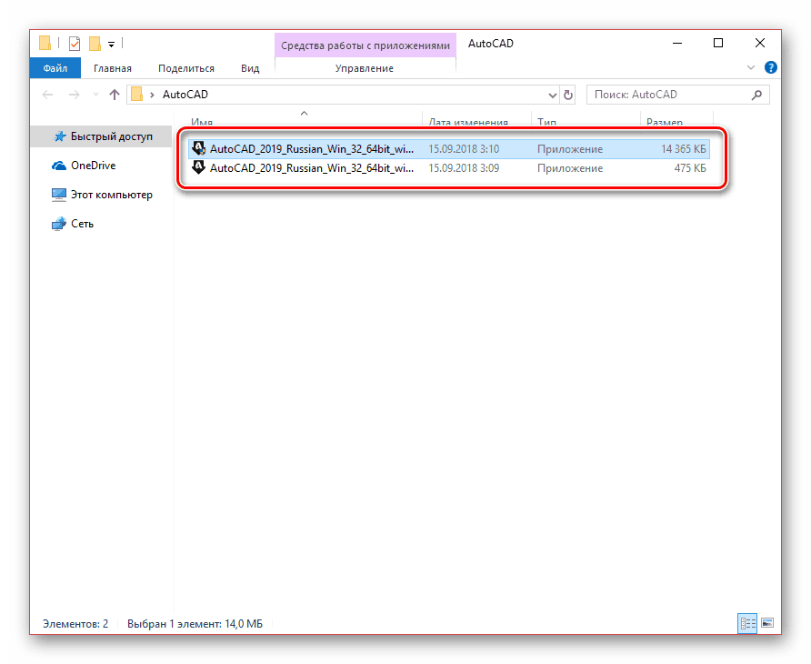Screen dimensions: 811x664
Task: Open the recent locations dropdown arrow
Action: [x=95, y=95]
